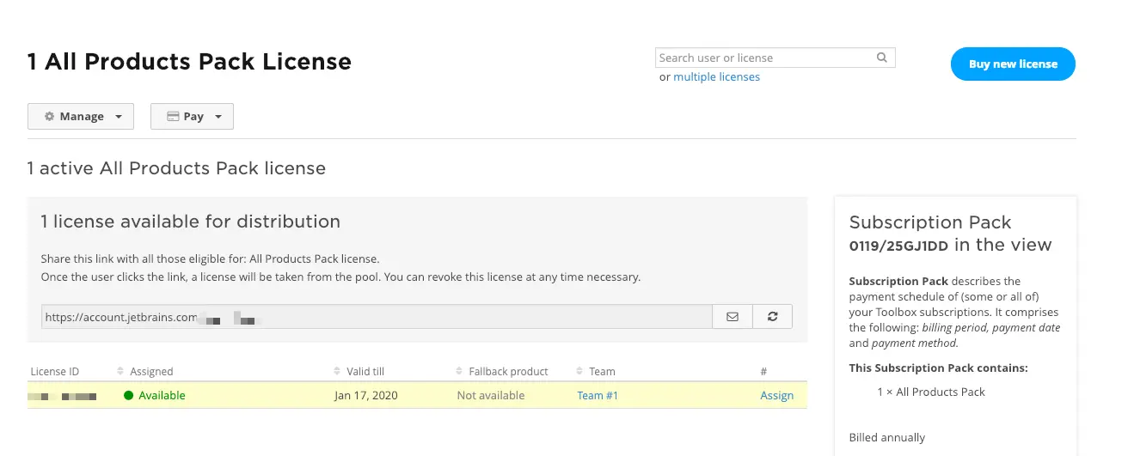1128x456 pixels.
Task: Click the Valid till header text
Action: click(365, 372)
